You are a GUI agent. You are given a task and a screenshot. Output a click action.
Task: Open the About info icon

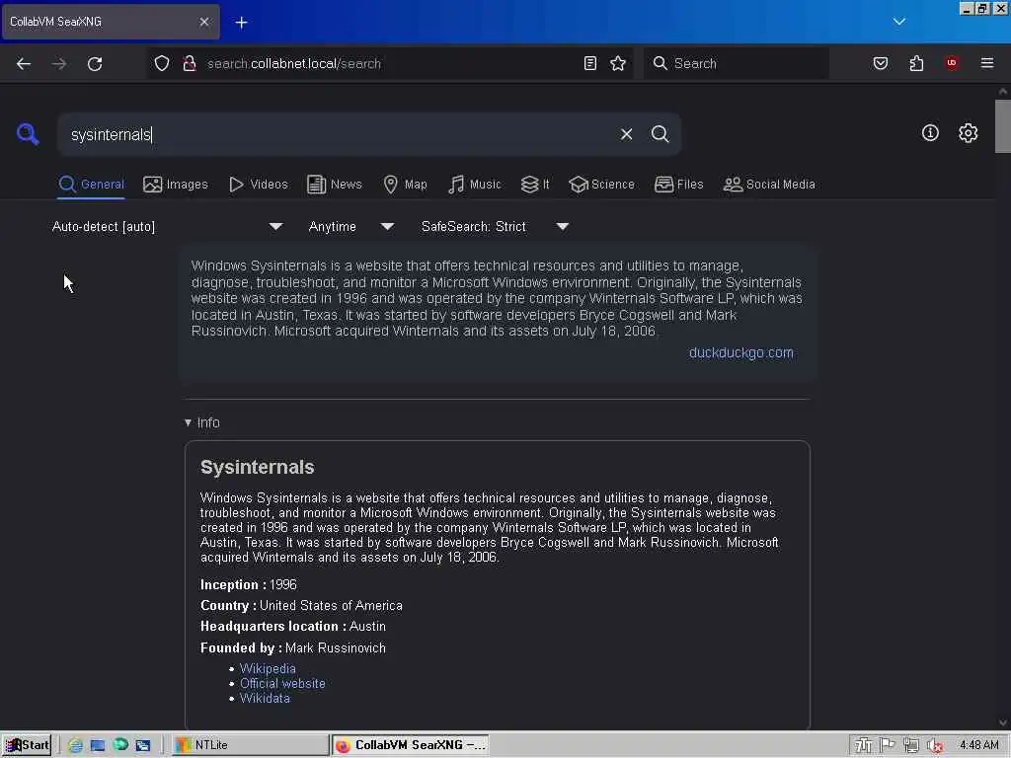pyautogui.click(x=930, y=133)
